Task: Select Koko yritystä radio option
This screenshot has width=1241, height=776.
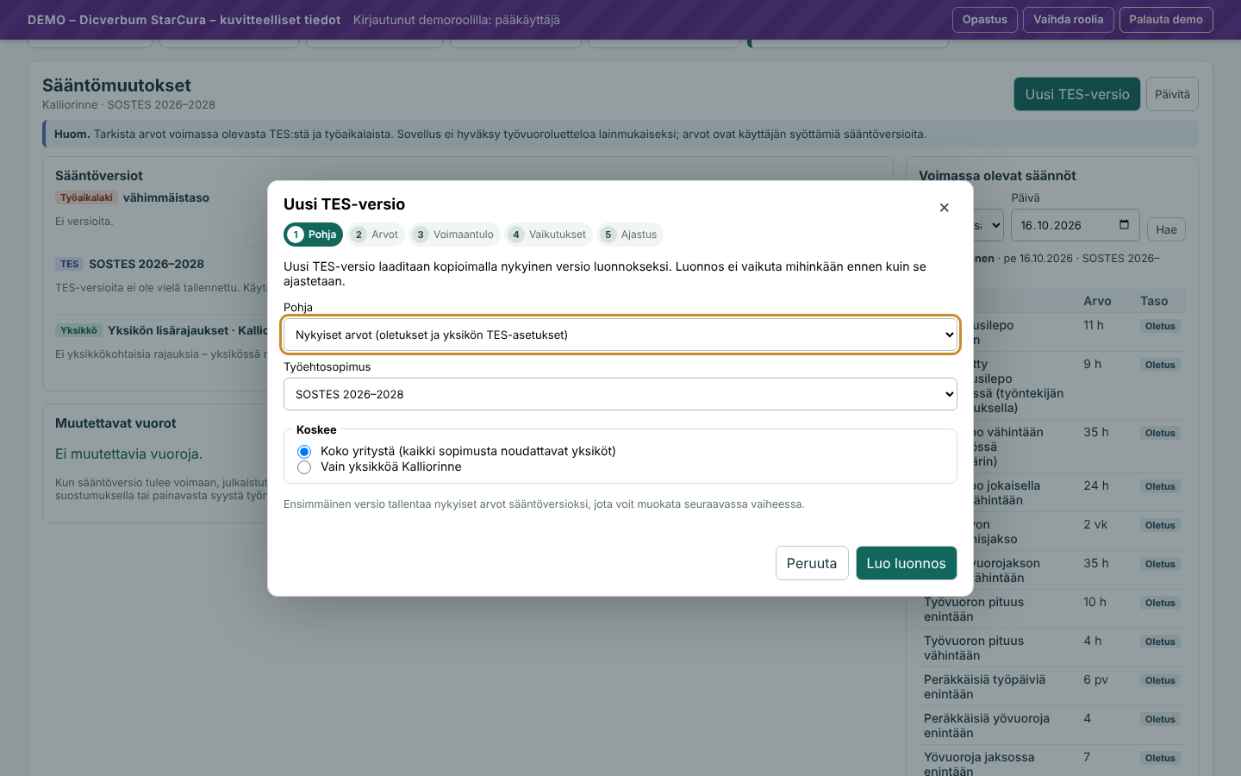Action: pos(304,452)
